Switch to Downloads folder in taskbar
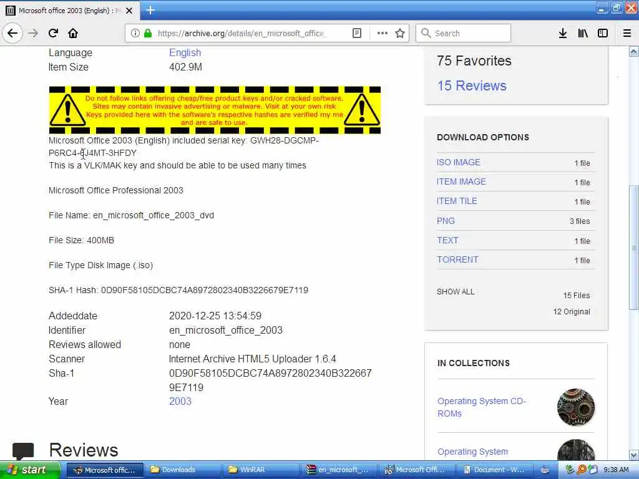 [x=182, y=470]
